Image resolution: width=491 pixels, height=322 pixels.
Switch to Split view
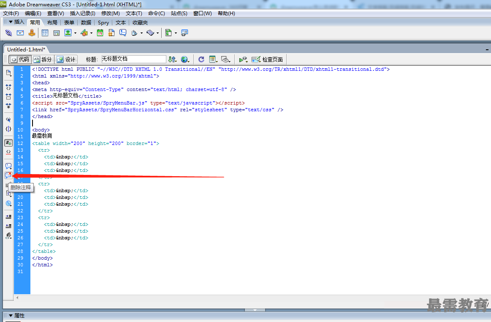tap(43, 59)
